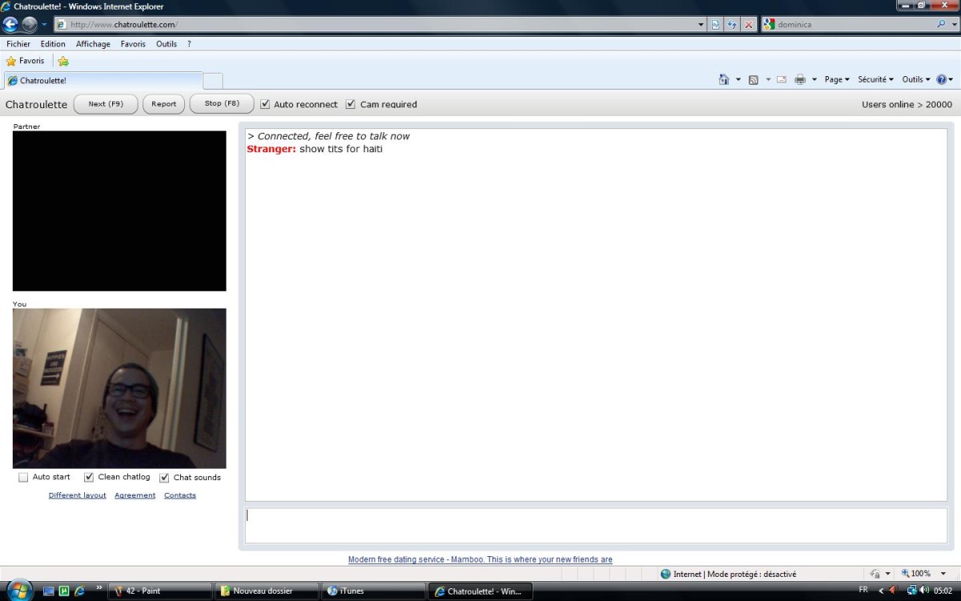Enable the Auto start checkbox
Image resolution: width=961 pixels, height=601 pixels.
point(23,478)
